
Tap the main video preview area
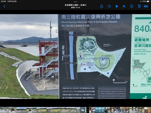(x=75, y=56)
